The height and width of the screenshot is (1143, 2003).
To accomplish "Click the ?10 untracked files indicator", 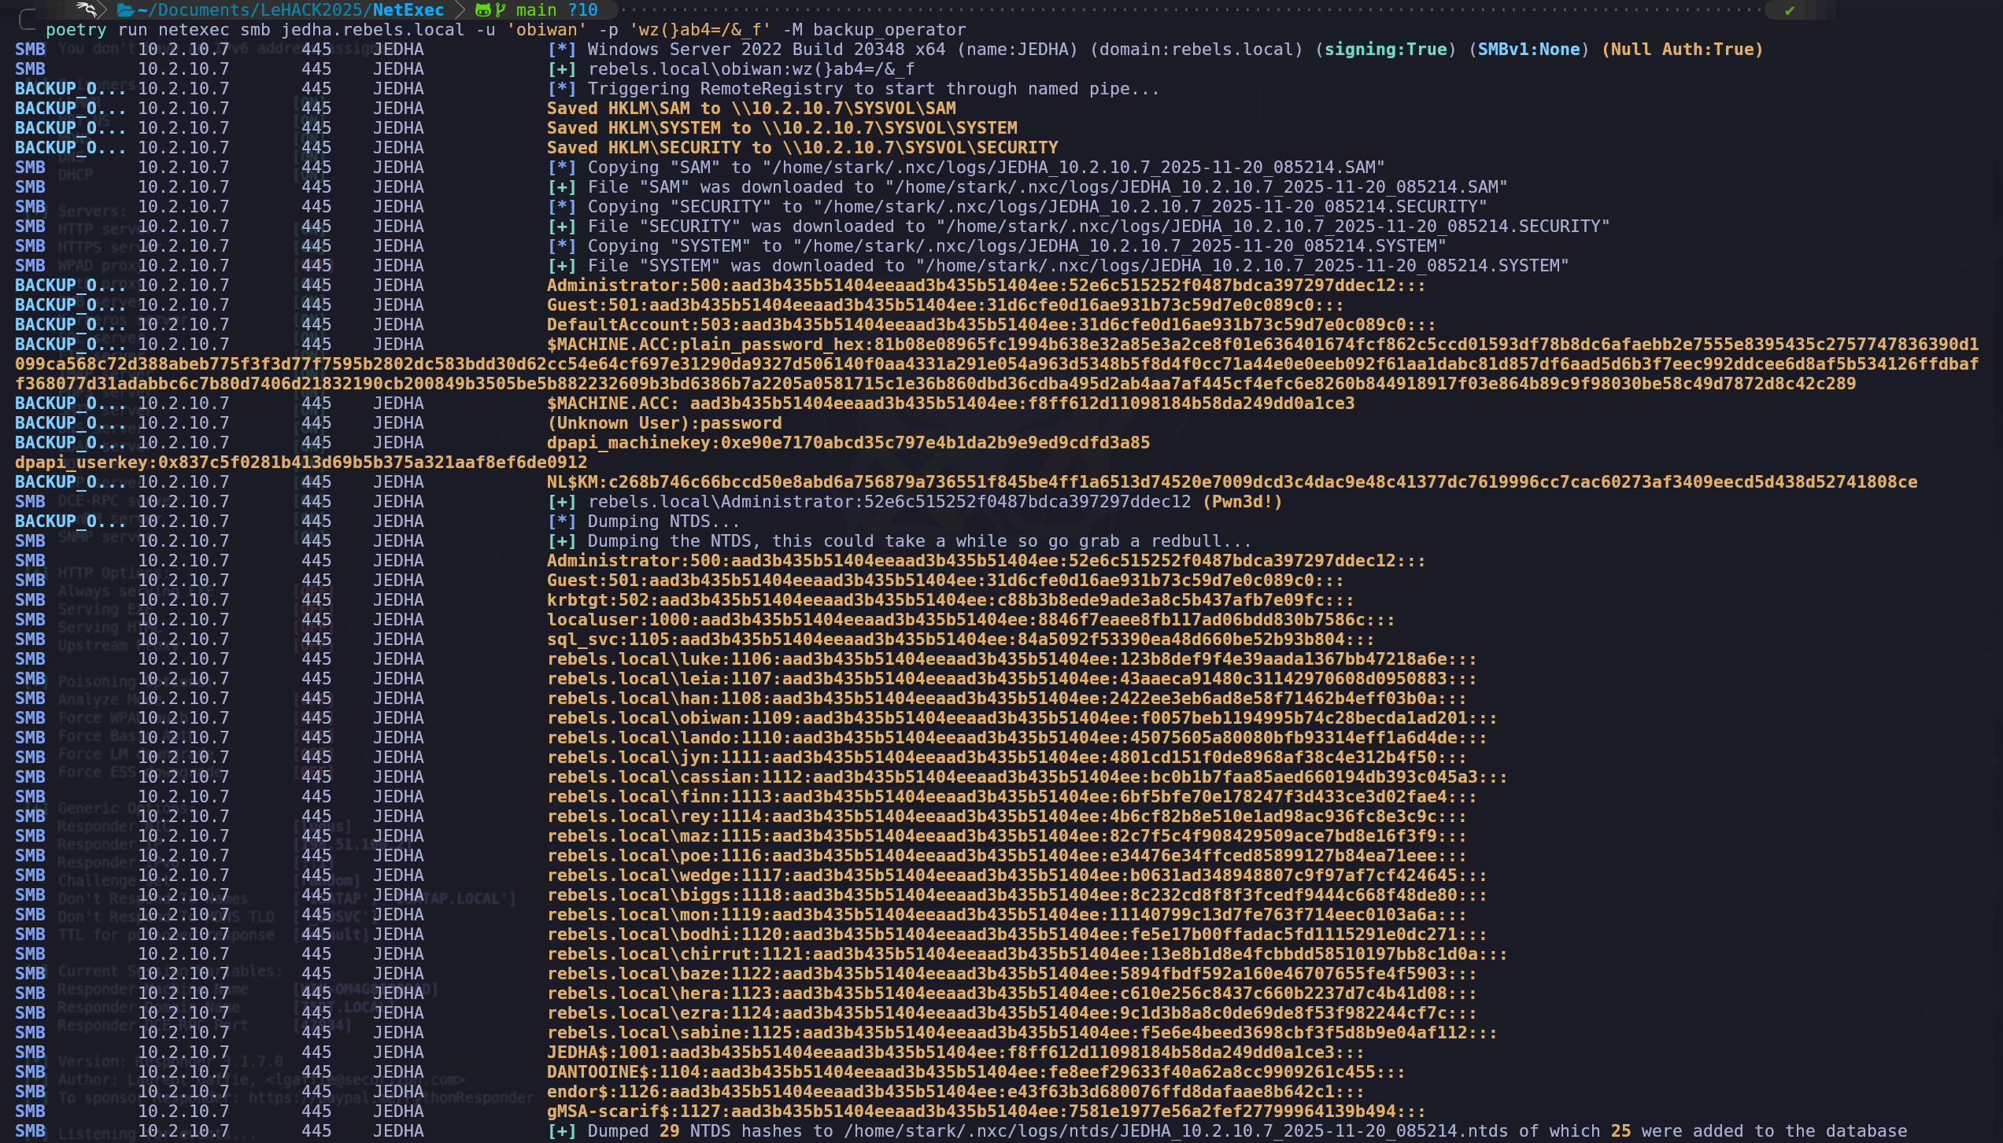I will [x=582, y=9].
